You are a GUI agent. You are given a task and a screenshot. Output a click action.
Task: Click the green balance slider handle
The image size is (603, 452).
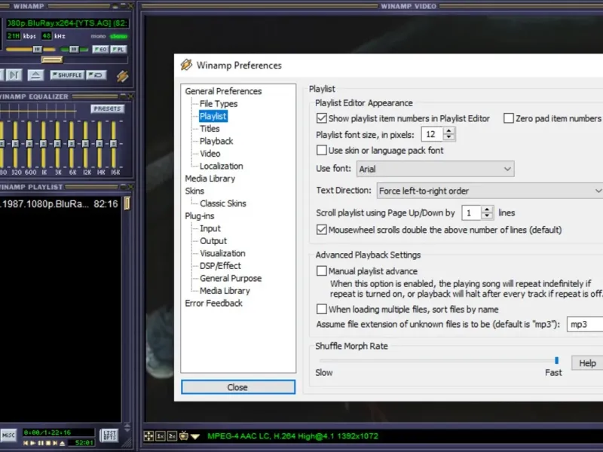74,49
